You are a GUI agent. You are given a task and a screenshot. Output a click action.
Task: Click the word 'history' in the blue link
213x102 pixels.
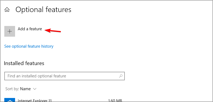[48, 46]
